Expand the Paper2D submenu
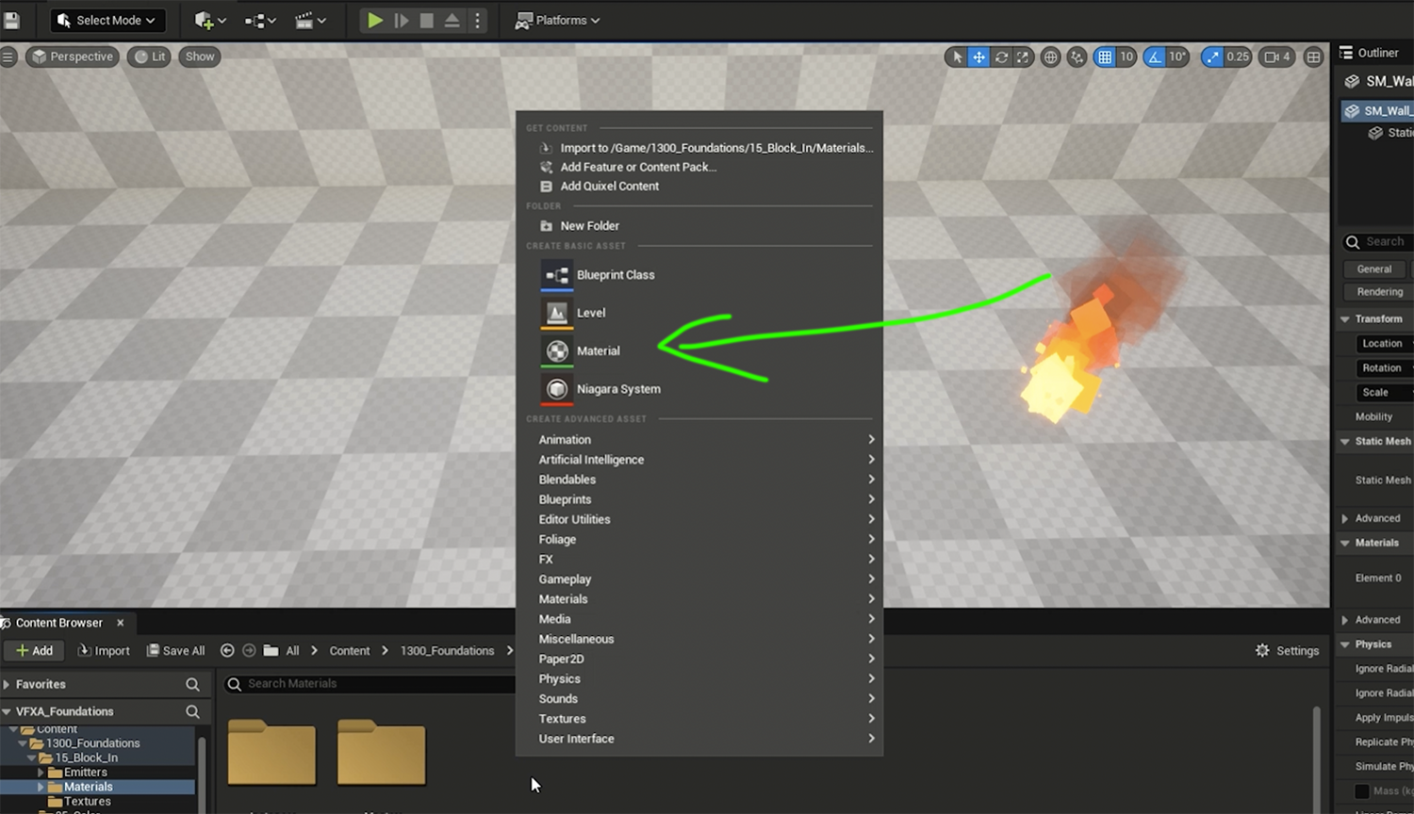 (699, 659)
